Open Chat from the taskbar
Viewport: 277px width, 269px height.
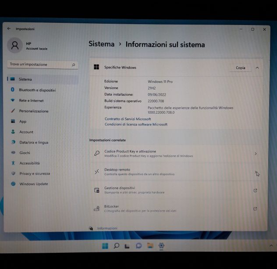138,246
